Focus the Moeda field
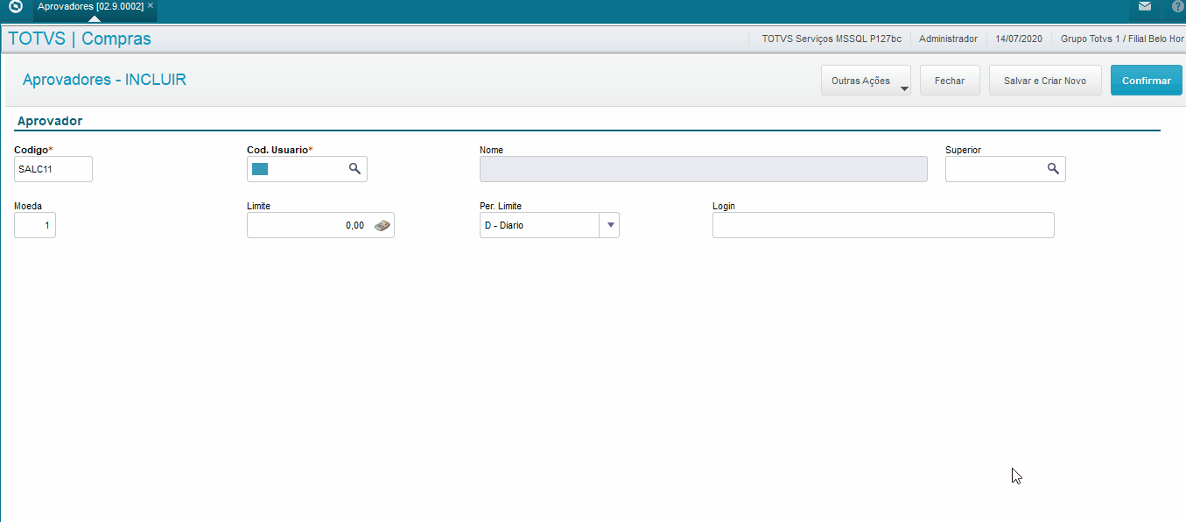Screen dimensions: 1186x522 [35, 225]
